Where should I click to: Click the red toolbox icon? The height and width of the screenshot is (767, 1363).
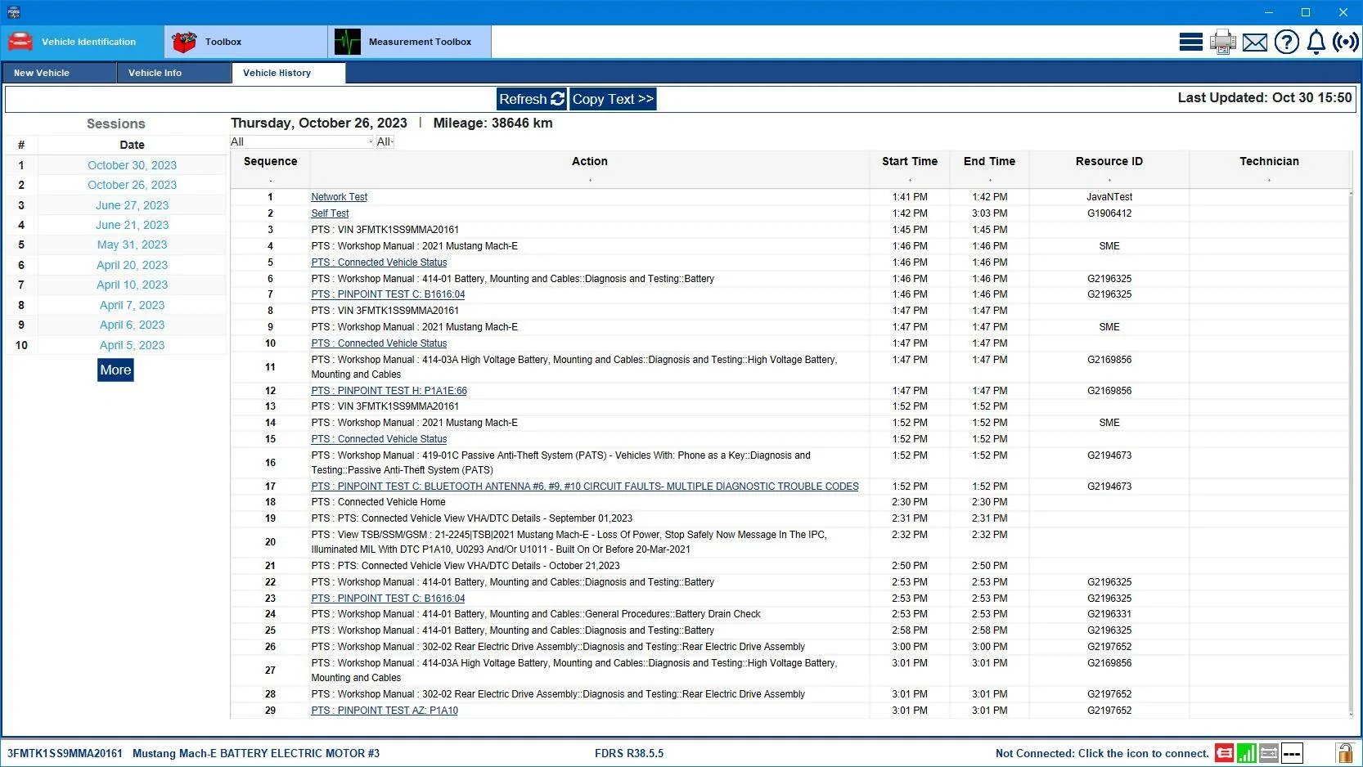click(x=184, y=42)
